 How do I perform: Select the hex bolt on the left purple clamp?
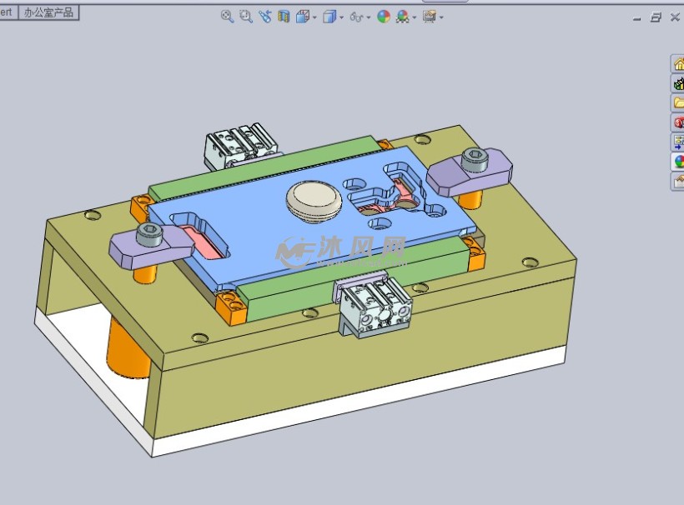(x=149, y=233)
